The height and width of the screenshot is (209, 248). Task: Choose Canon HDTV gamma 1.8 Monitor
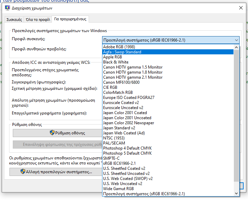tap(168, 72)
